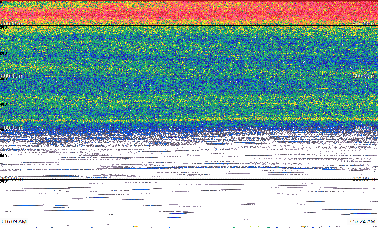This screenshot has height=228, width=378.
Task: Click the bold "700" scale marker
Action: click(x=3, y=182)
